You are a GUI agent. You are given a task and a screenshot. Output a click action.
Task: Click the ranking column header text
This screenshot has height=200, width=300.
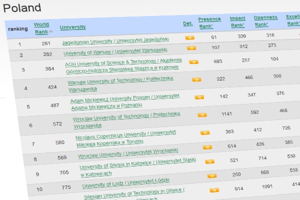(x=18, y=29)
